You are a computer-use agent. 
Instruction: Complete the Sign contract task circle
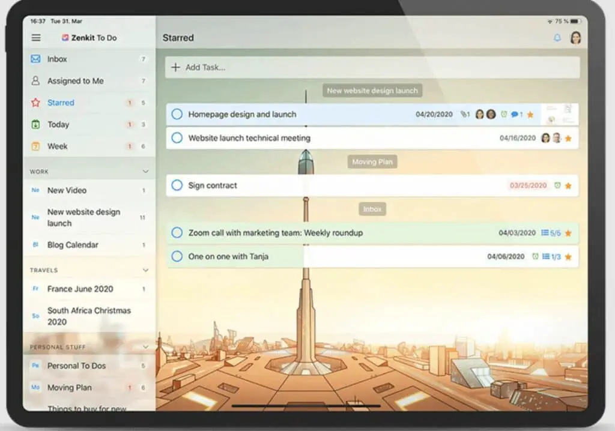[177, 185]
